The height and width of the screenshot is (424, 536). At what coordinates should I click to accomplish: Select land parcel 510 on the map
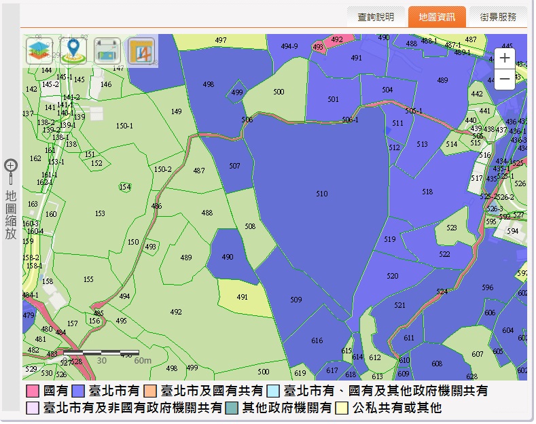pos(321,194)
